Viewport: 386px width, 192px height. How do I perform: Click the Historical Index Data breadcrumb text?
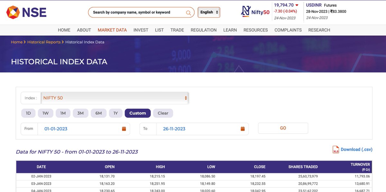[x=85, y=42]
